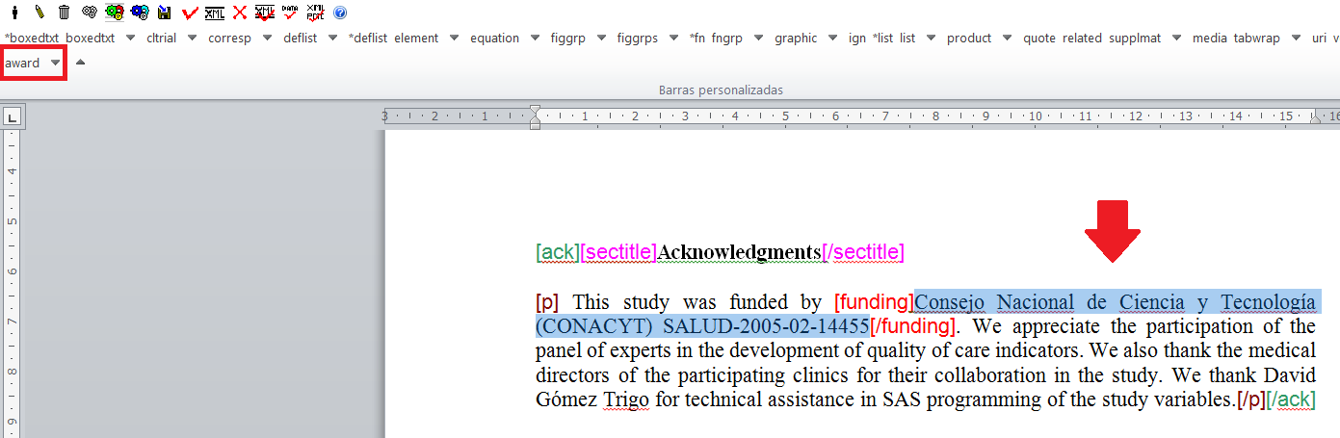Click the green gears icon

click(x=115, y=13)
